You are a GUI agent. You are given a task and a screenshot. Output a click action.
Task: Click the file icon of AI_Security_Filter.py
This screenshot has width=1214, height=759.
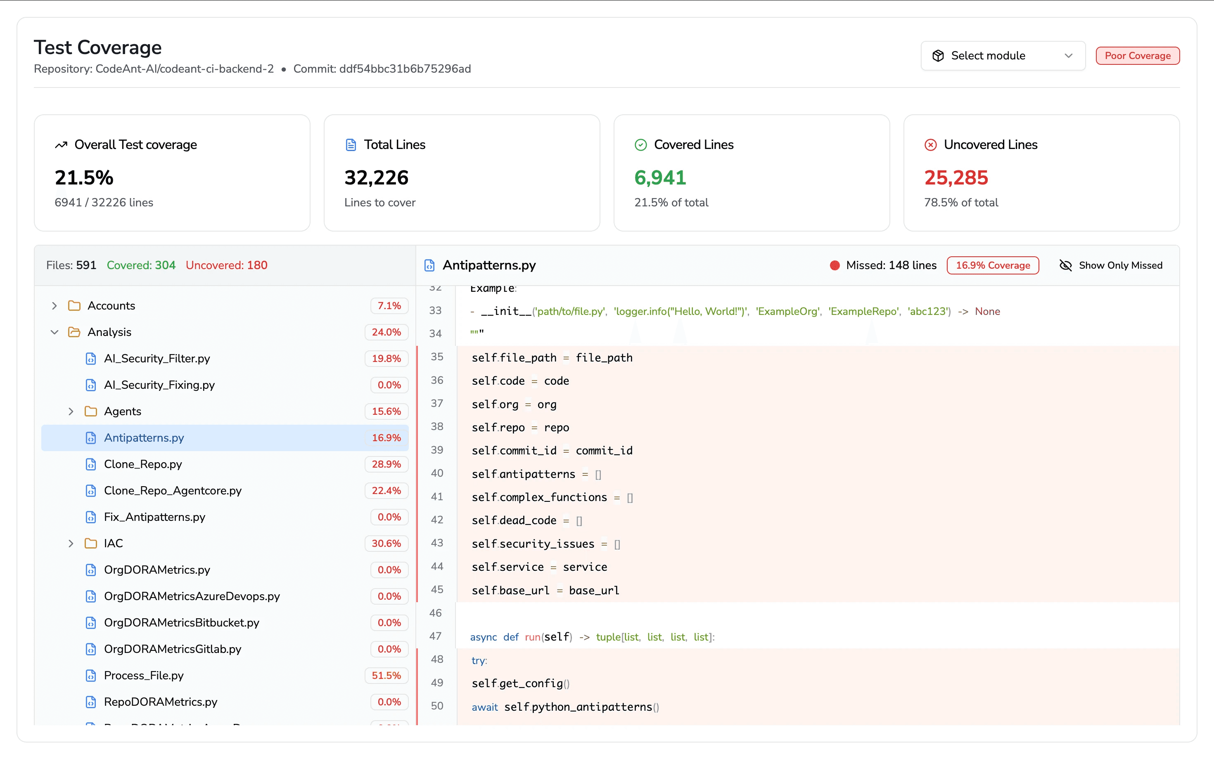pyautogui.click(x=91, y=358)
